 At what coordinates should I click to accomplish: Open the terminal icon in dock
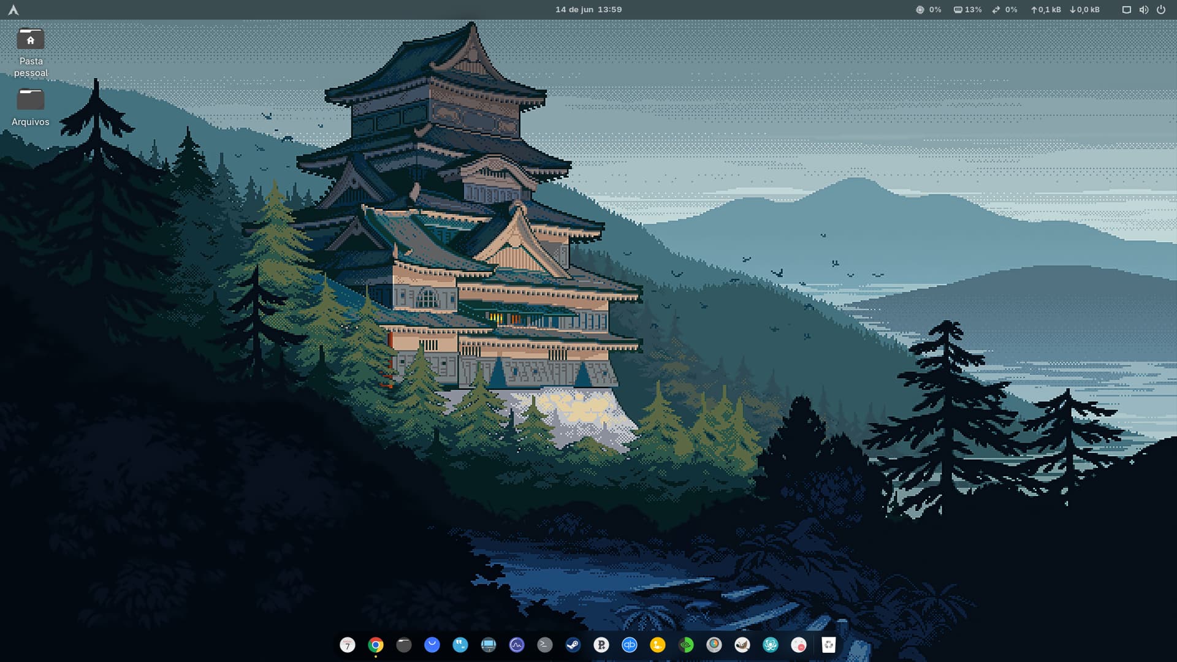545,645
